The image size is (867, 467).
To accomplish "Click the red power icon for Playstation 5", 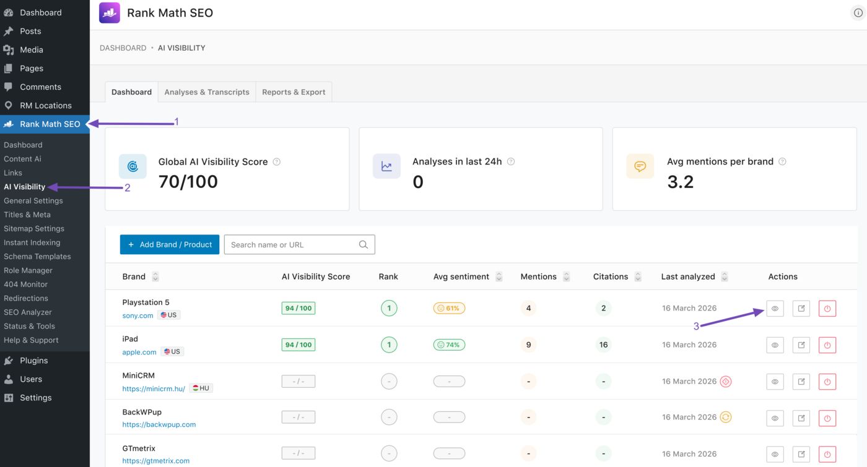I will pos(827,308).
